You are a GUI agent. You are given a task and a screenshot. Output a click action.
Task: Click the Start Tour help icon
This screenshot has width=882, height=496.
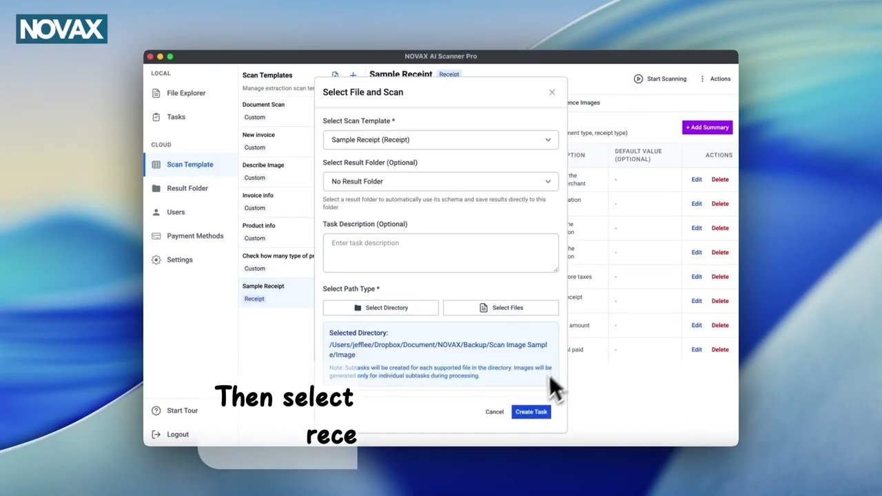156,411
